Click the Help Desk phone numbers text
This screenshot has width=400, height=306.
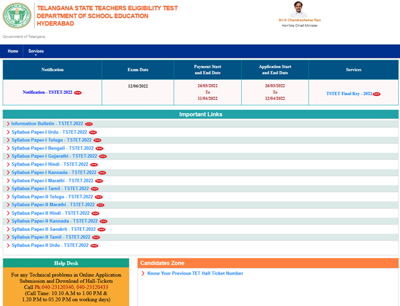pos(71,287)
